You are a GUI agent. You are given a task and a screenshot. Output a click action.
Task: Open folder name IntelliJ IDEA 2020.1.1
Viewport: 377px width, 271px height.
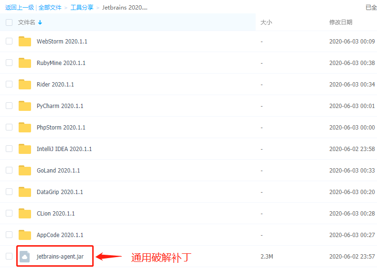click(x=64, y=149)
